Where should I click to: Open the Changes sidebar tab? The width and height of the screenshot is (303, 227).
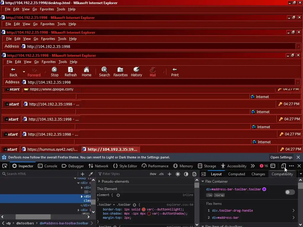(x=258, y=174)
